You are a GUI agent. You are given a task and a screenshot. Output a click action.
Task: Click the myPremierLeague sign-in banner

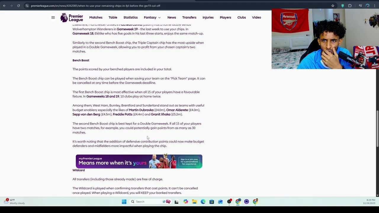(x=139, y=162)
